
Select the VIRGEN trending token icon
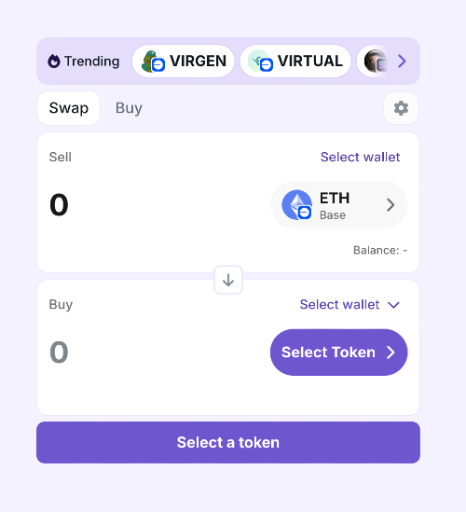[x=153, y=62]
